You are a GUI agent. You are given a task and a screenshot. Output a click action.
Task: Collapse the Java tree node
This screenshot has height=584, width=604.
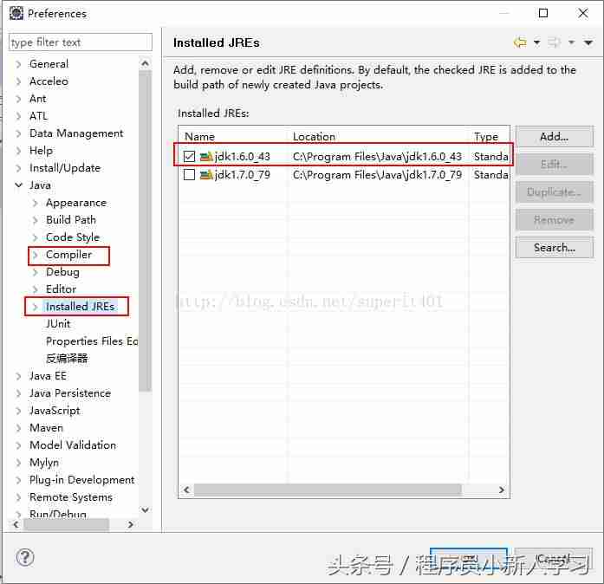tap(18, 185)
